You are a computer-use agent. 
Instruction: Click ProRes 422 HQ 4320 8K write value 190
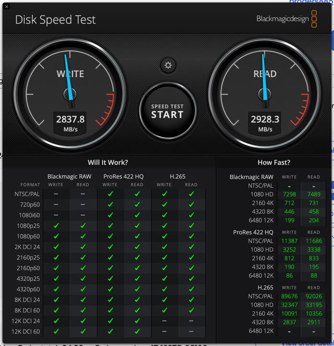pyautogui.click(x=289, y=267)
